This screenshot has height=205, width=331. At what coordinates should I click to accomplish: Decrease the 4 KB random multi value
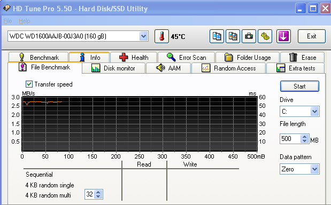coord(98,196)
